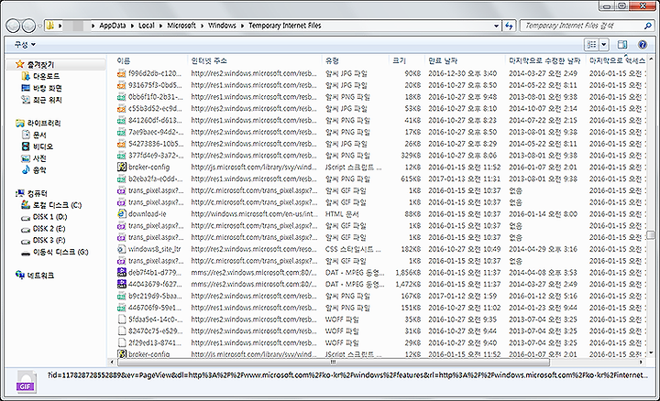Select file named 931675f3-0bd5
Viewport: 660px width, 401px height.
tap(156, 85)
